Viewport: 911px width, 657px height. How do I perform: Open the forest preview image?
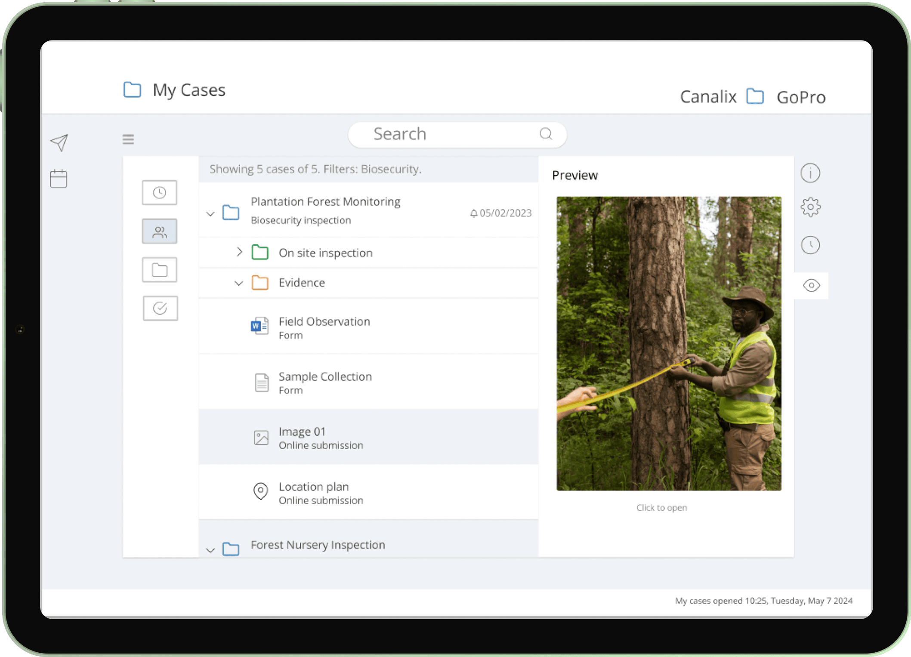coord(669,343)
